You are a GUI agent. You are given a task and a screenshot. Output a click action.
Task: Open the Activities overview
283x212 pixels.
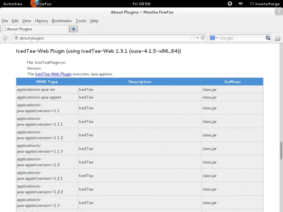tap(13, 4)
